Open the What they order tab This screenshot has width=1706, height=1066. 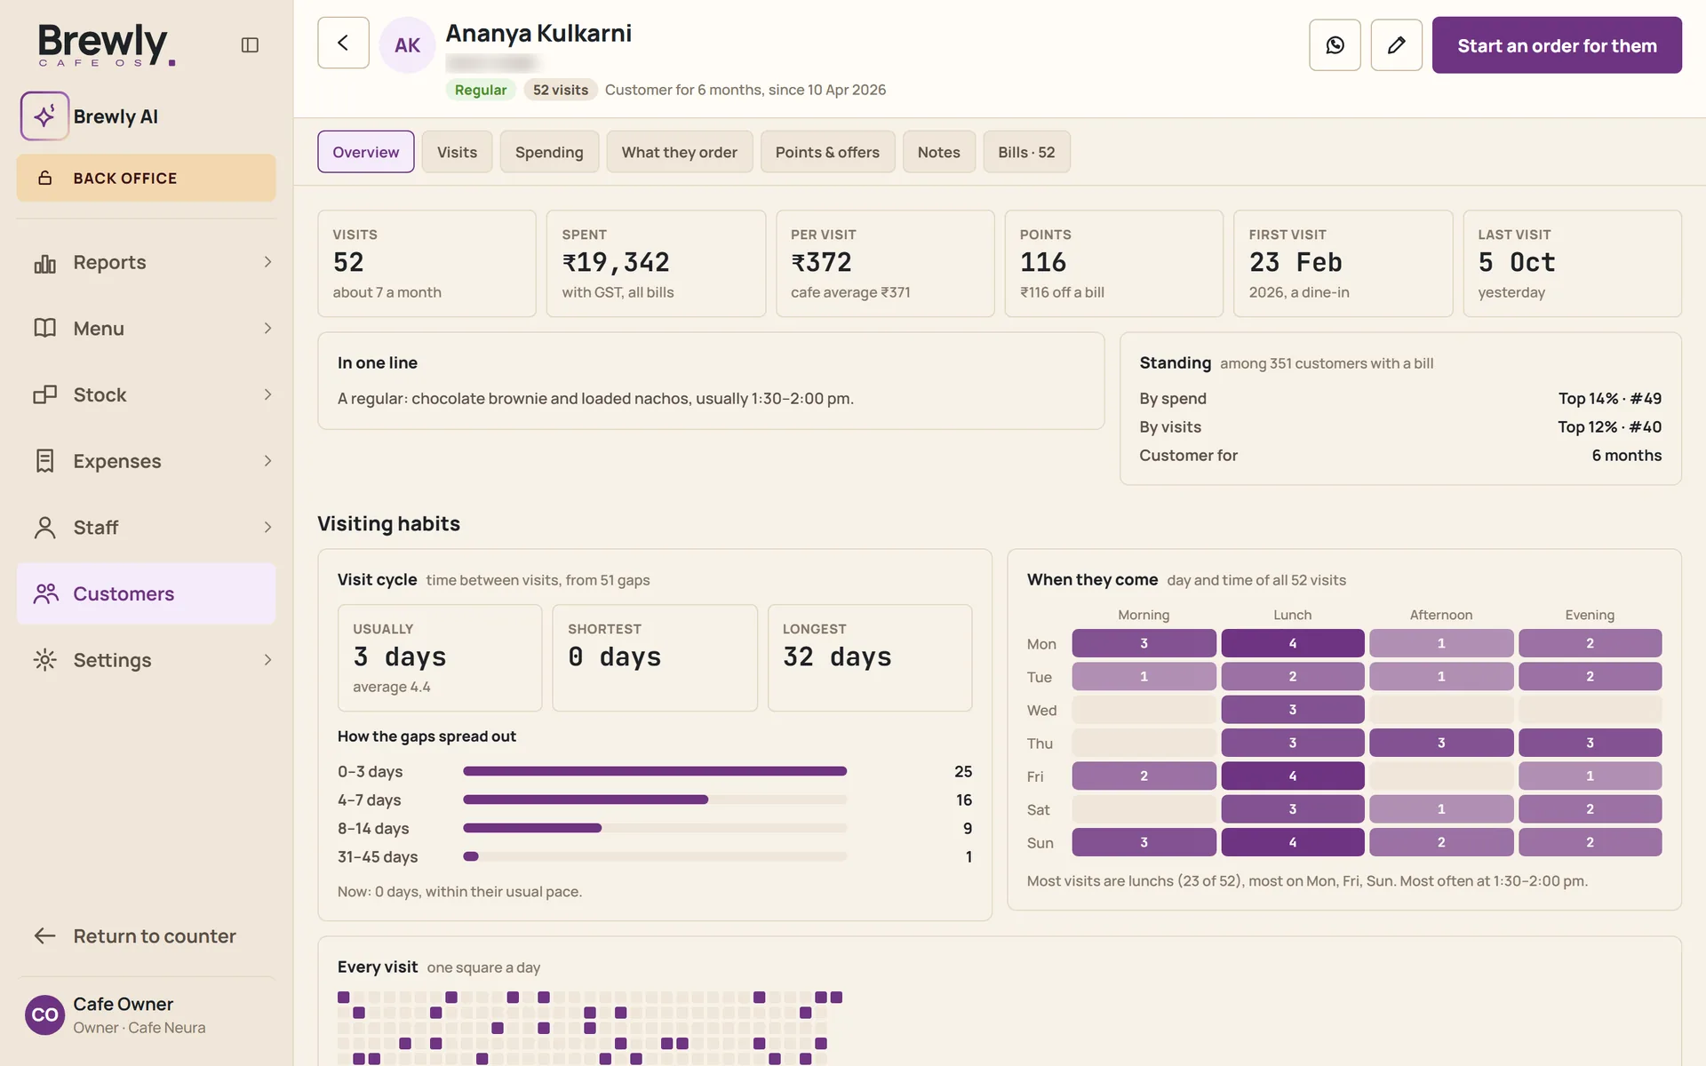(x=679, y=152)
